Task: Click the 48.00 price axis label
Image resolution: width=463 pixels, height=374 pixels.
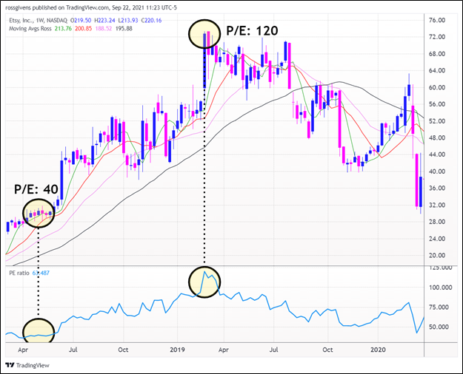Action: pos(437,137)
